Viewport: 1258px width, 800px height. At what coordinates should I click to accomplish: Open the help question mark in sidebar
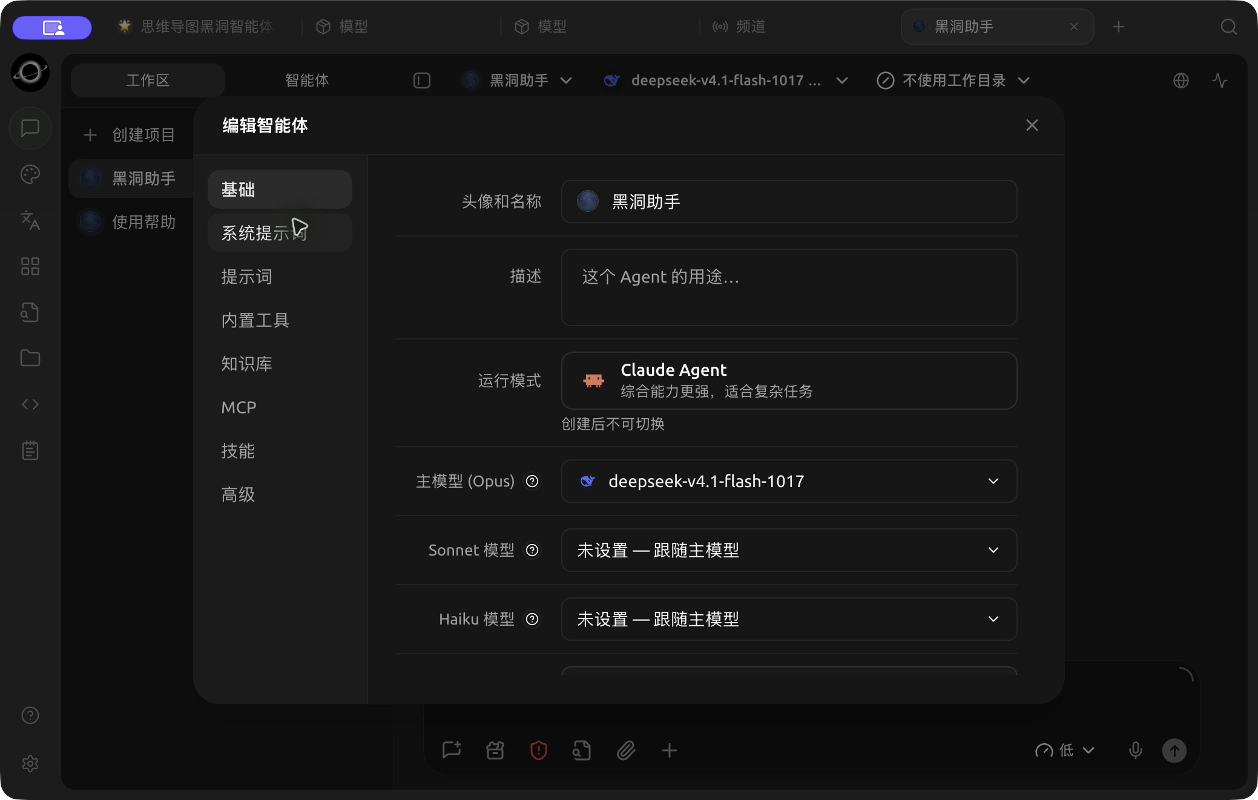coord(30,715)
